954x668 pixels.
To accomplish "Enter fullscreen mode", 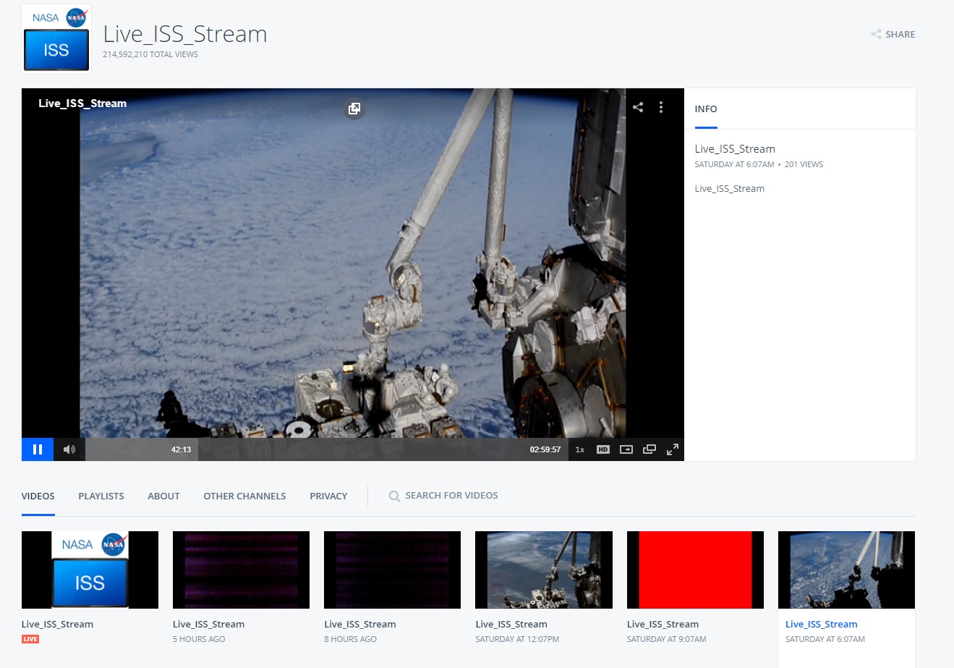I will (672, 449).
